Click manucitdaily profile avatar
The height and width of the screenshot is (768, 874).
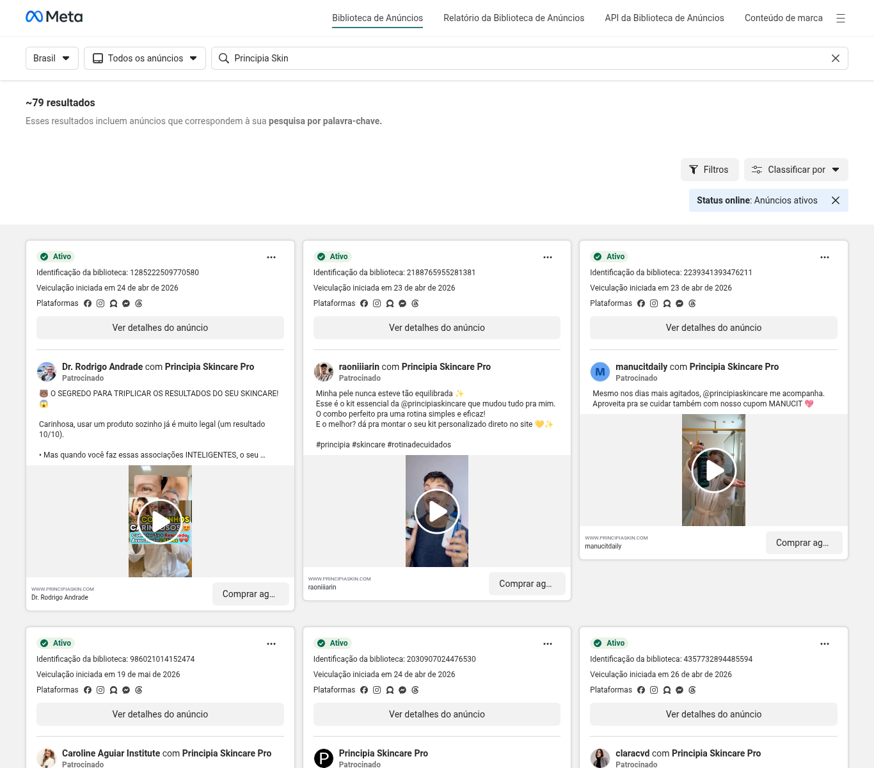coord(600,372)
